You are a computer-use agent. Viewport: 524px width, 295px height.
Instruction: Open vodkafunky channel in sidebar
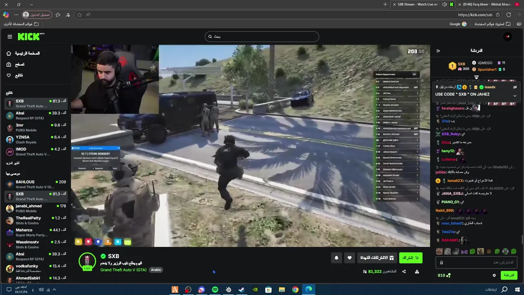click(36, 268)
